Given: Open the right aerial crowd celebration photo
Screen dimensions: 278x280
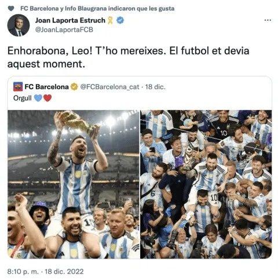Looking at the screenshot, I should click(x=206, y=184).
